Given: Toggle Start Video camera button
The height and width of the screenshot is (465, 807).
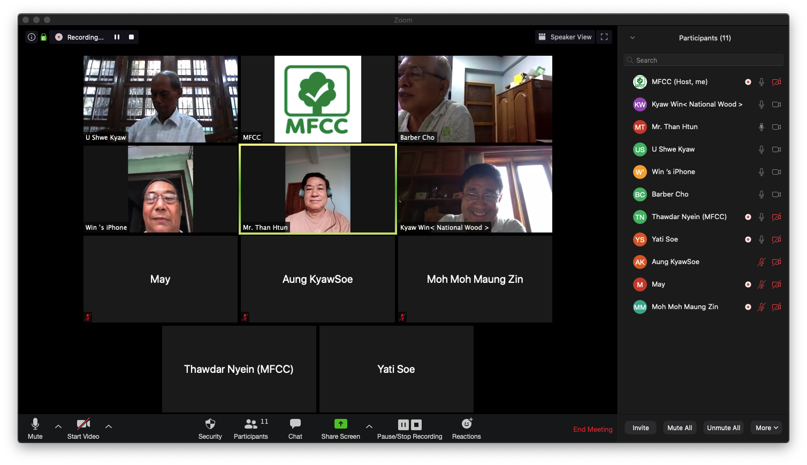Looking at the screenshot, I should [83, 424].
